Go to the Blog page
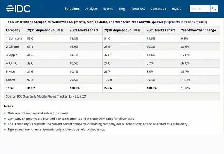The image size is (224, 154). 121,9
